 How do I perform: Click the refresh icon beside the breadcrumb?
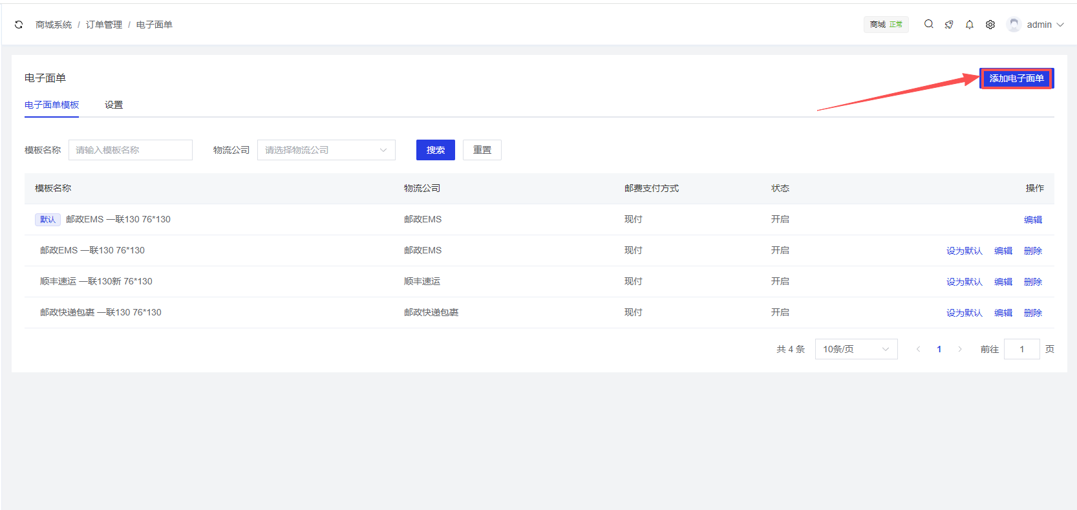(19, 25)
